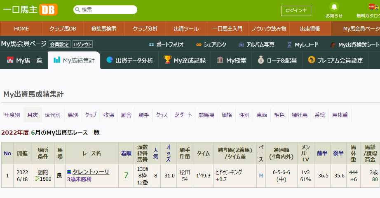Click the blue-green flag icon beside タレントゥーサ
Image resolution: width=380 pixels, height=198 pixels.
click(x=69, y=172)
